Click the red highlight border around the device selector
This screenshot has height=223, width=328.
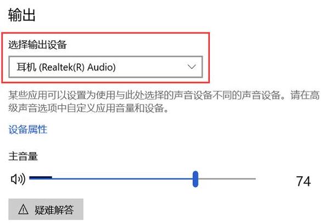[105, 57]
